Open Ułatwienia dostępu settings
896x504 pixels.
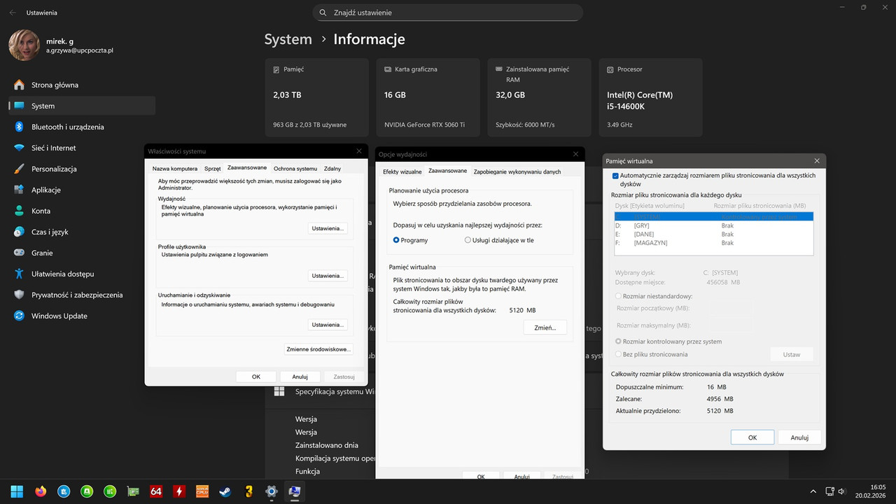(82, 274)
